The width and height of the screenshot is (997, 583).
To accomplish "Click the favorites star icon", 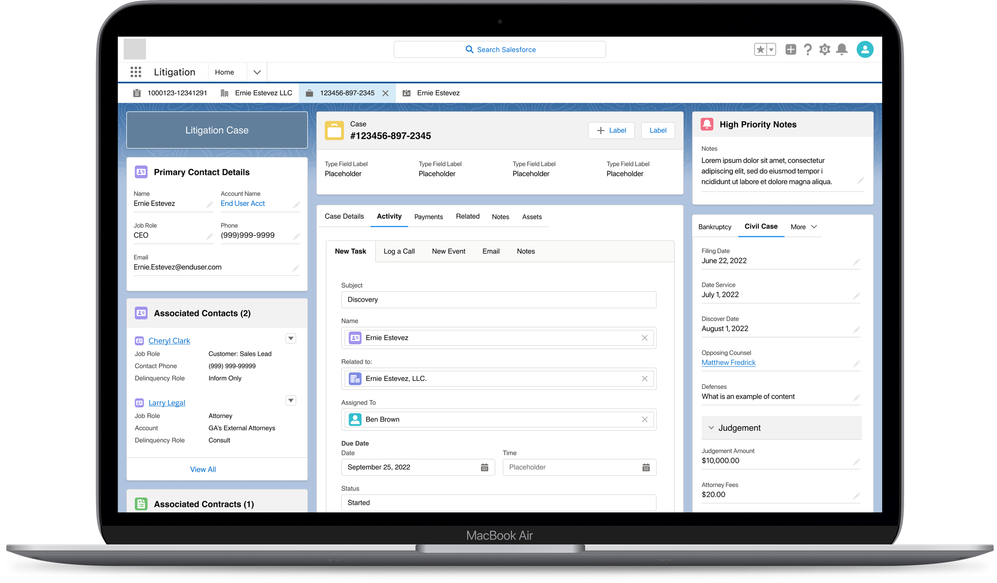I will pos(761,49).
